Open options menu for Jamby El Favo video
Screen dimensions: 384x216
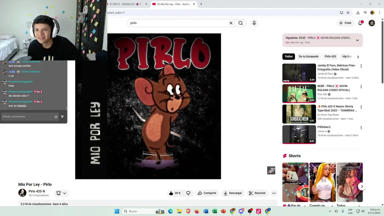pyautogui.click(x=361, y=66)
